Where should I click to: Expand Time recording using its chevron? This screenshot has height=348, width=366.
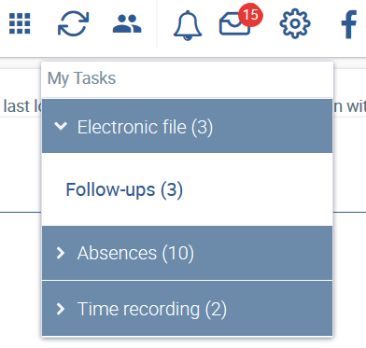61,309
